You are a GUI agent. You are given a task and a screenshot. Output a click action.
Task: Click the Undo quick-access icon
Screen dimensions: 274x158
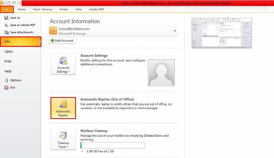point(14,3)
